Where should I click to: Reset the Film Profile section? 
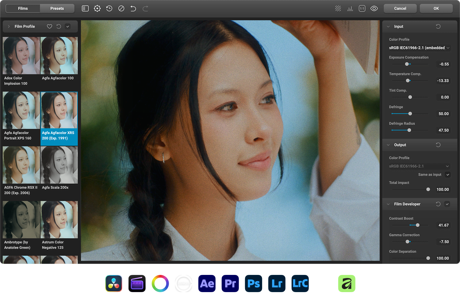[x=59, y=26]
